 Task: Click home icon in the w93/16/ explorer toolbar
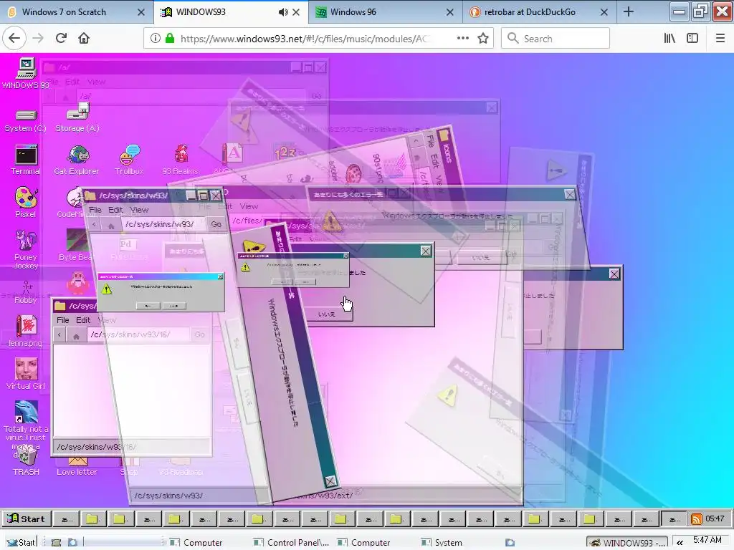[76, 335]
